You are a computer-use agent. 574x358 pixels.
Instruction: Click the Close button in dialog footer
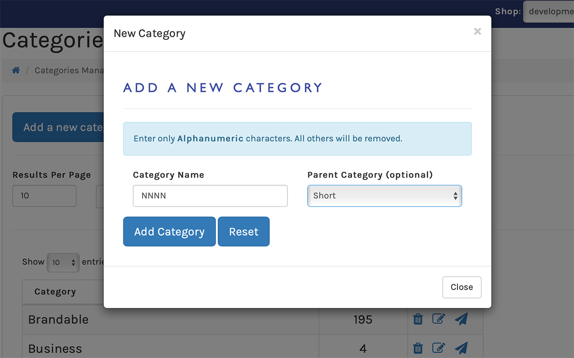click(x=462, y=287)
